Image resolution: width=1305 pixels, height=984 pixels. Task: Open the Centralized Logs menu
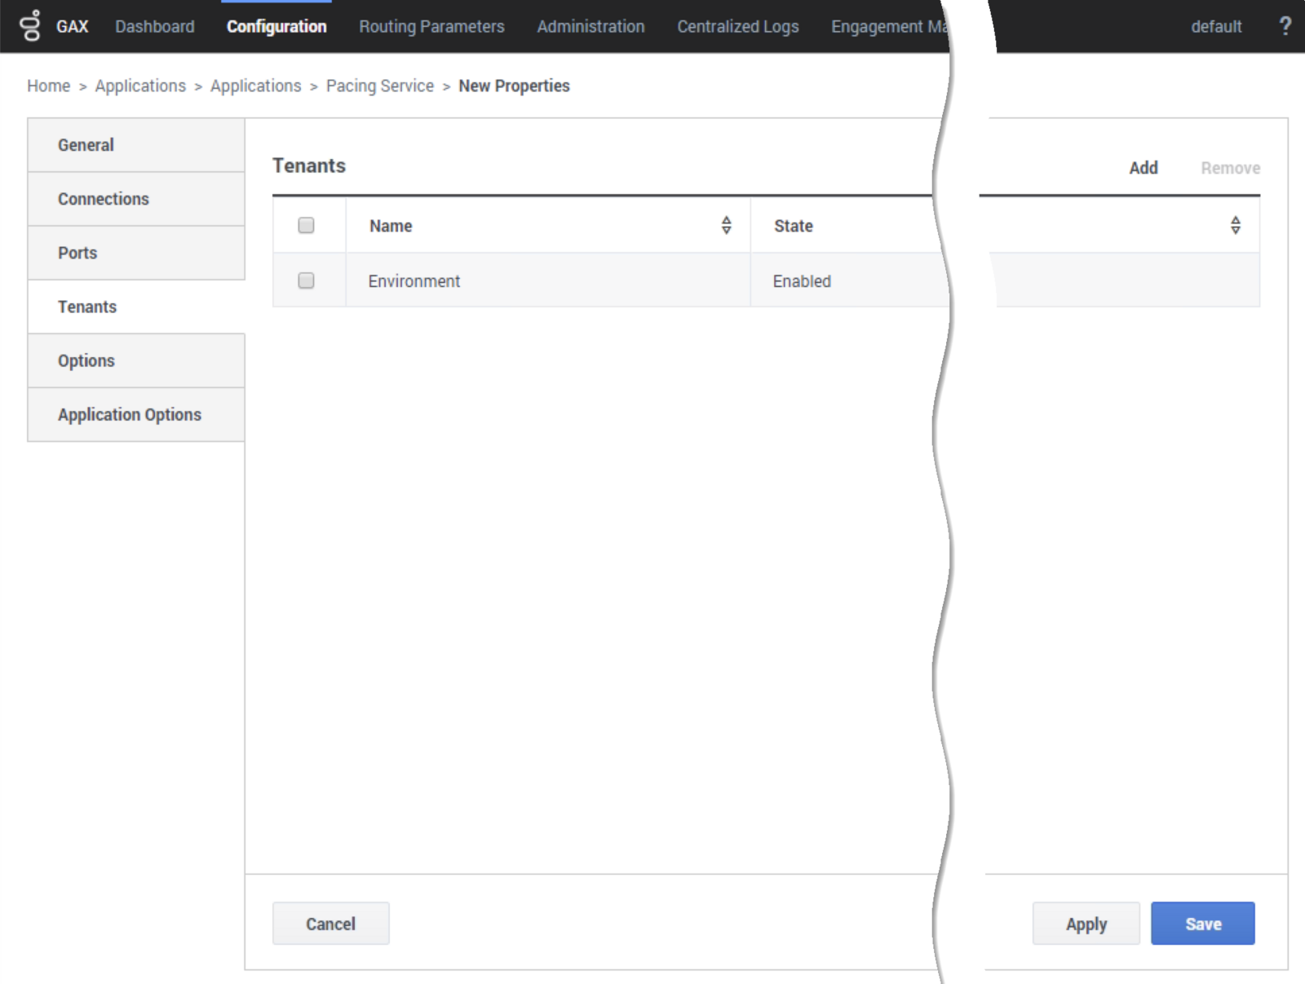click(x=738, y=26)
